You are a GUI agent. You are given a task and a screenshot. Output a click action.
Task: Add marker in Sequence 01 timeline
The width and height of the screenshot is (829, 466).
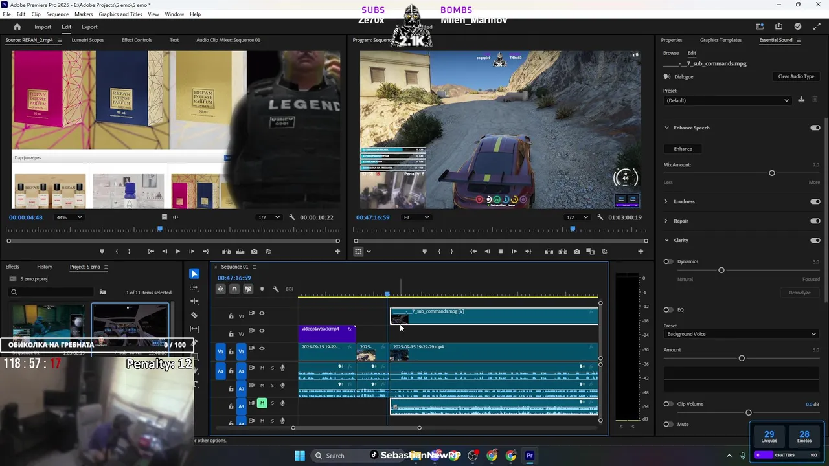pyautogui.click(x=262, y=289)
